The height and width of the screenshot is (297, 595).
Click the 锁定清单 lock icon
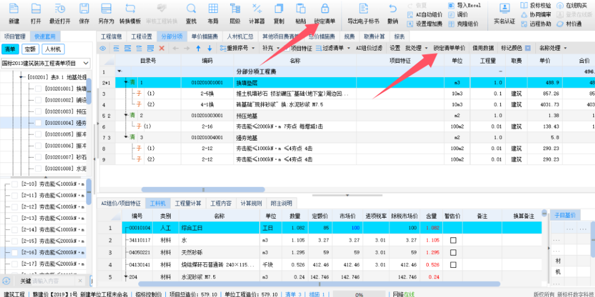tap(324, 9)
